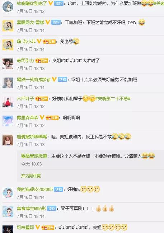Open 美食博主little彤 username link
The width and height of the screenshot is (164, 233).
click(32, 208)
